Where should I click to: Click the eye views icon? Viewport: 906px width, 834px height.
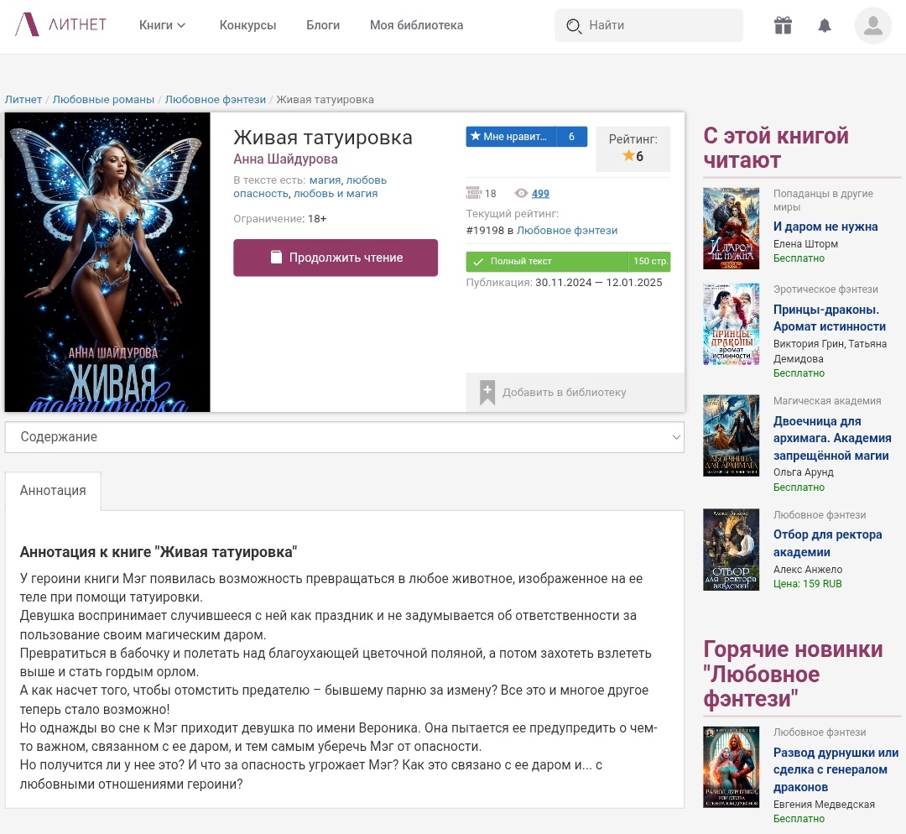click(x=521, y=194)
